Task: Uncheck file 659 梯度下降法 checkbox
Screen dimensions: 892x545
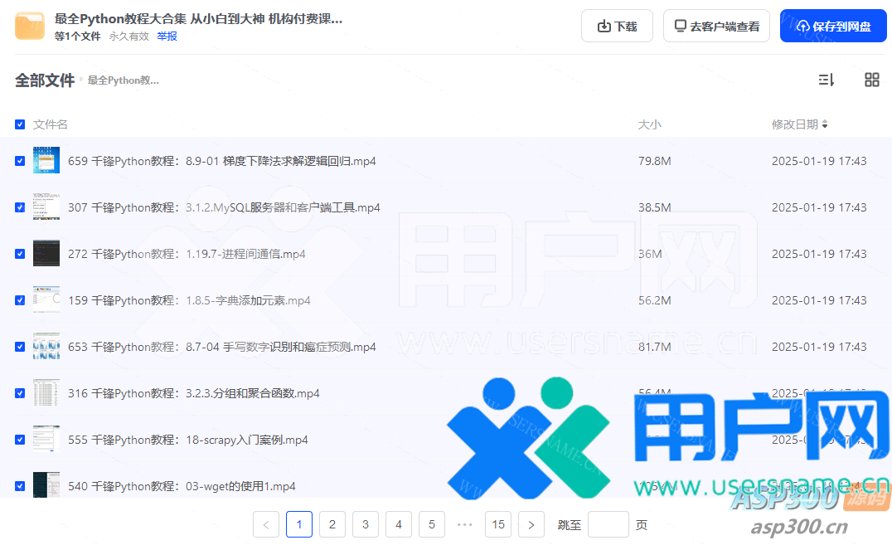Action: pyautogui.click(x=20, y=161)
